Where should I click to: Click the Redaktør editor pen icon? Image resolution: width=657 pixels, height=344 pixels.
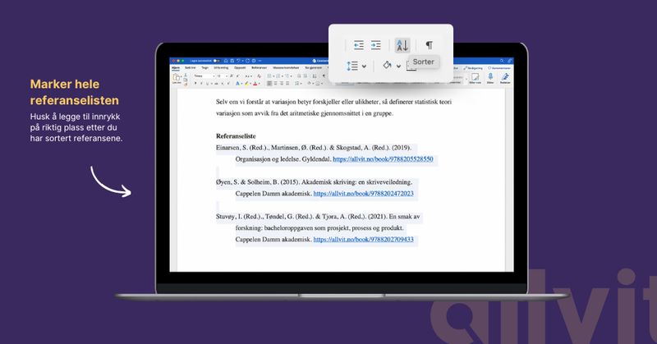coord(505,76)
